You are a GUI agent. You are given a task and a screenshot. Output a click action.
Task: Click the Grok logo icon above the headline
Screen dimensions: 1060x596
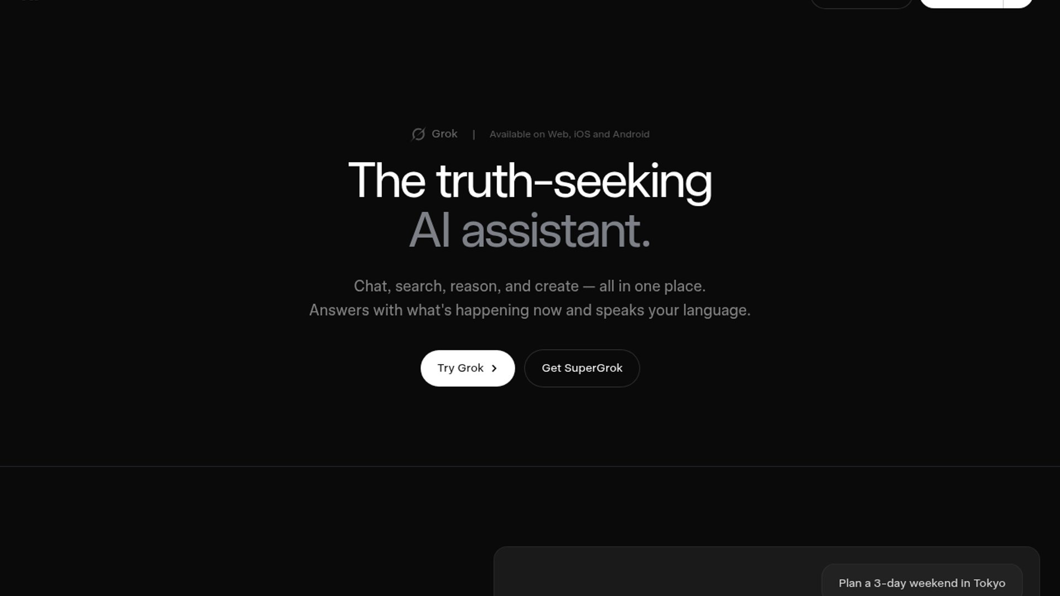(x=418, y=134)
